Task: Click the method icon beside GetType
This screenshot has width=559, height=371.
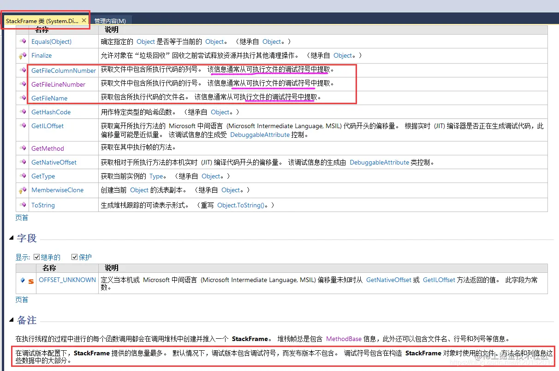Action: tap(23, 176)
